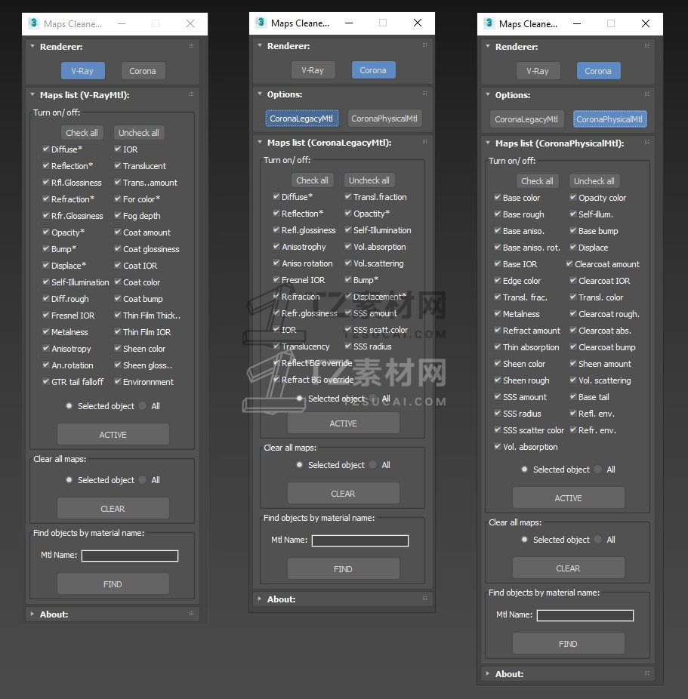Screen dimensions: 688x699
Task: Expand the About rollout in middle window
Action: pos(260,599)
